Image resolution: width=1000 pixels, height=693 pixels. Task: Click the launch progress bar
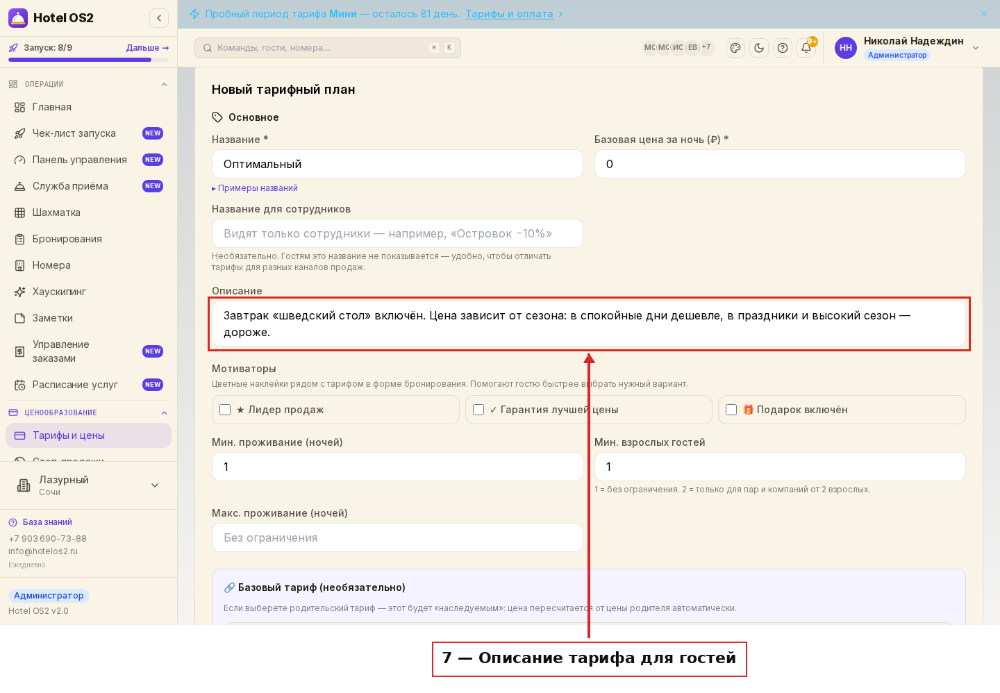[88, 60]
